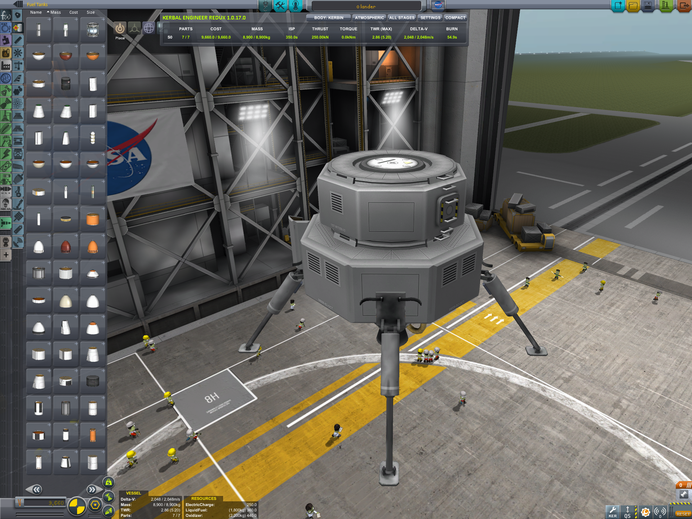Select the Engines subcategory icon
The width and height of the screenshot is (692, 519).
coord(18,40)
